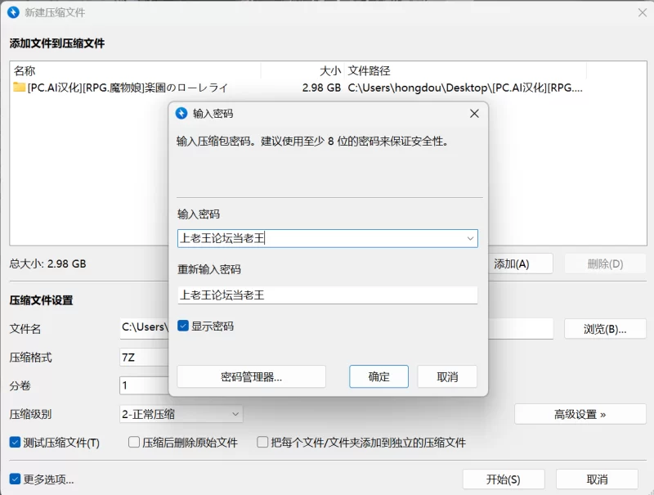The width and height of the screenshot is (654, 495).
Task: Click the 文件名 path field
Action: click(337, 328)
